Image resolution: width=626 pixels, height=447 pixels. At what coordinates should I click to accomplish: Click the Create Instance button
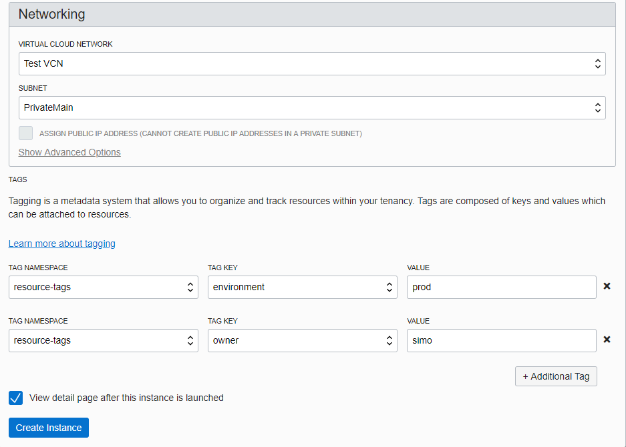pos(49,428)
